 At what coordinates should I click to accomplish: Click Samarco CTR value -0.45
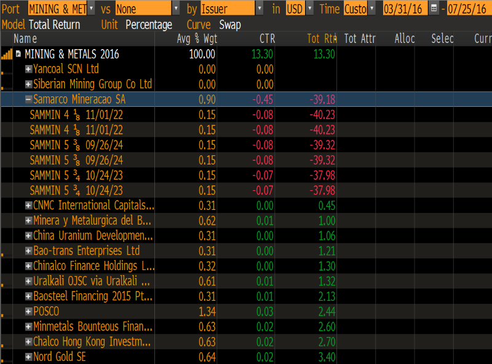[x=263, y=99]
